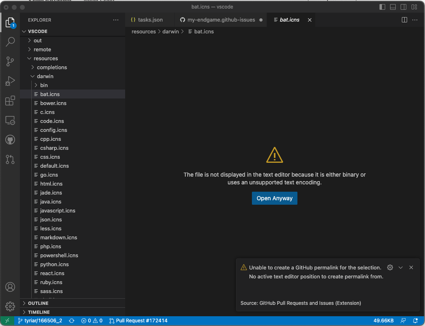Open the Run and Debug panel
The width and height of the screenshot is (425, 326).
(10, 81)
